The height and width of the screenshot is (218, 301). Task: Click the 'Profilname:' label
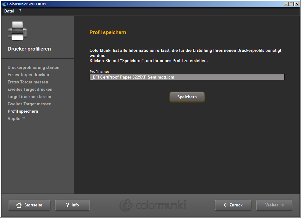[99, 72]
